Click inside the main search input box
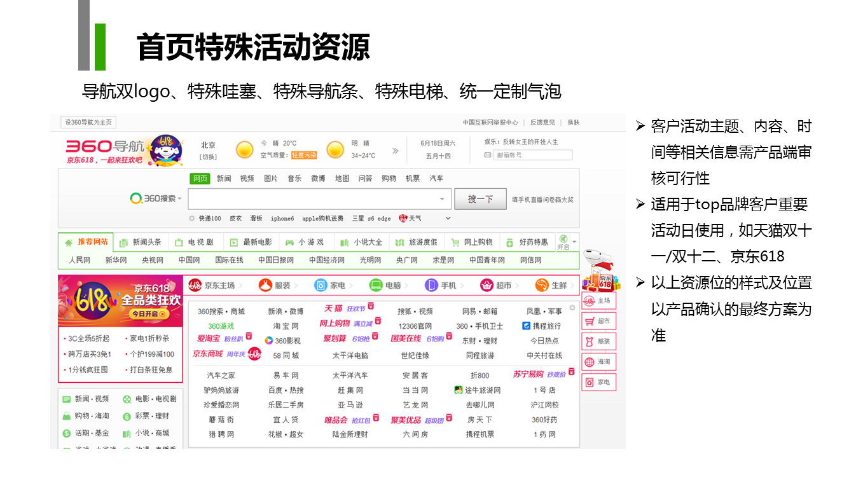The width and height of the screenshot is (856, 482). 319,199
